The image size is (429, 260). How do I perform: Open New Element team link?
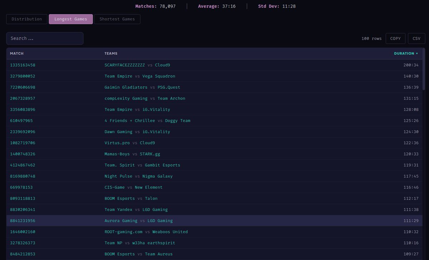[148, 187]
